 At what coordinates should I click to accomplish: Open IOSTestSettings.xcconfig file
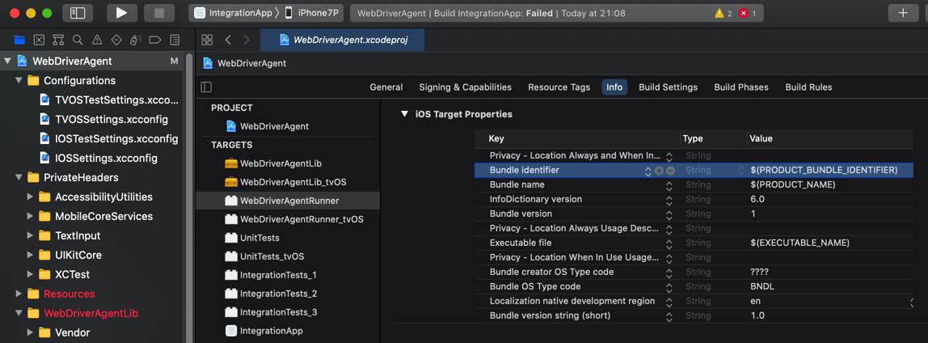click(108, 138)
